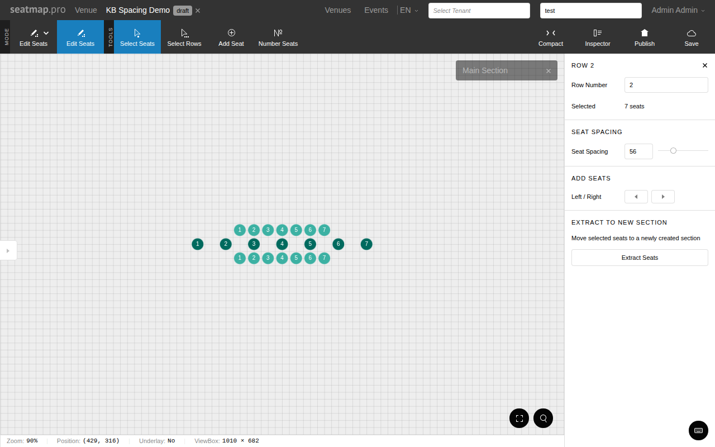
Task: Adjust the Seat Spacing slider handle
Action: click(673, 150)
